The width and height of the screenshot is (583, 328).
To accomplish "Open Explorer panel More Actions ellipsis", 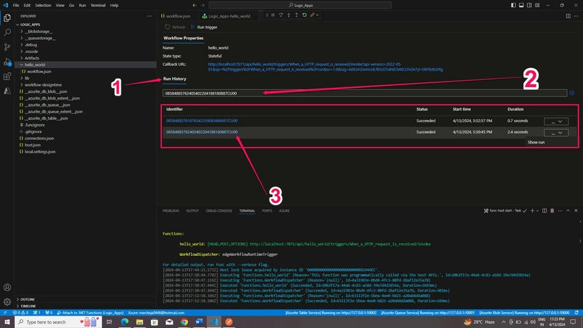I will pos(149,16).
